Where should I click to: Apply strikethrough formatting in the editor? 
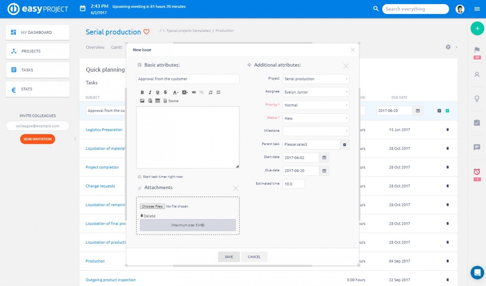point(165,93)
